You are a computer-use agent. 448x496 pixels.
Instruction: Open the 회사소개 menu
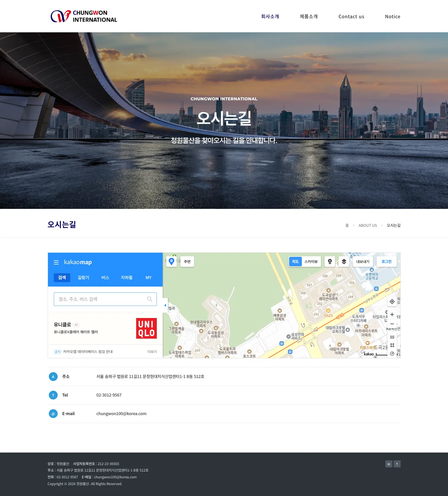270,16
